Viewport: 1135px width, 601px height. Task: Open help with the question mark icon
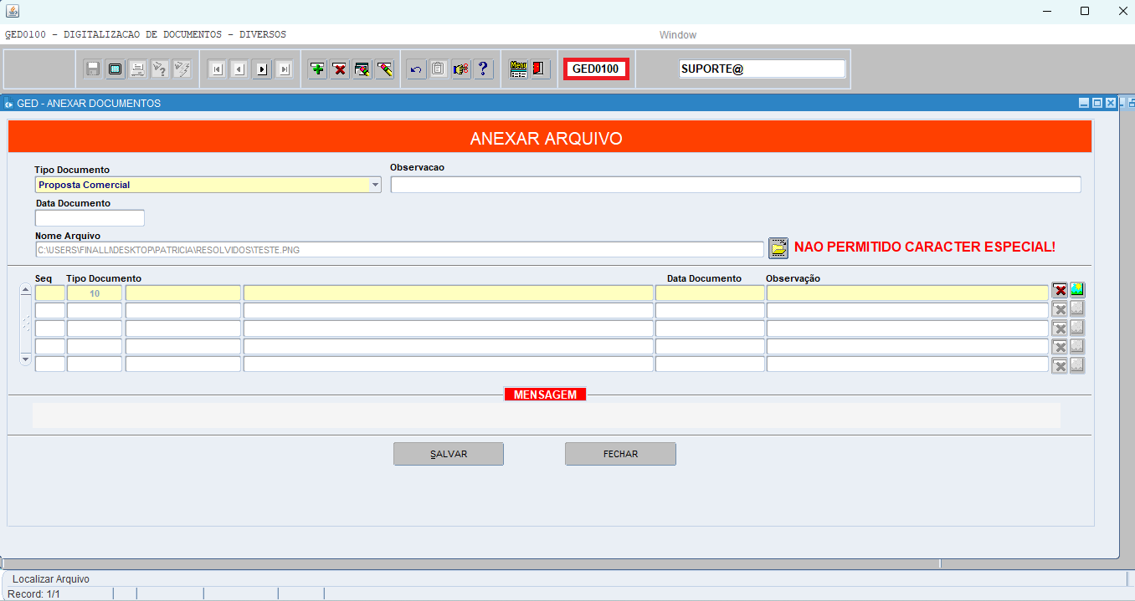(483, 69)
